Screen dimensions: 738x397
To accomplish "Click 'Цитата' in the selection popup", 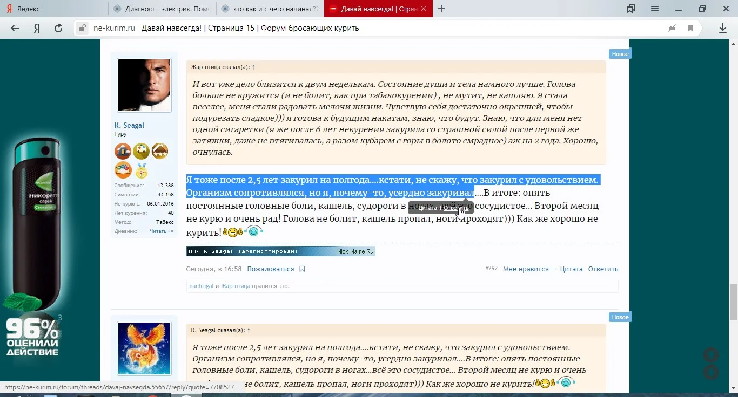I will (425, 208).
